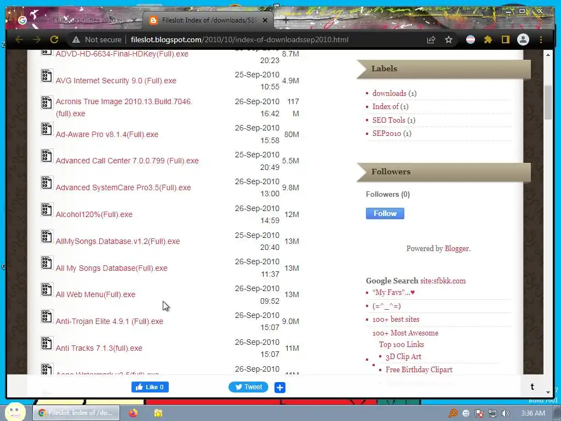Open Firefox from the taskbar
Viewport: 561px width, 421px height.
click(x=133, y=413)
